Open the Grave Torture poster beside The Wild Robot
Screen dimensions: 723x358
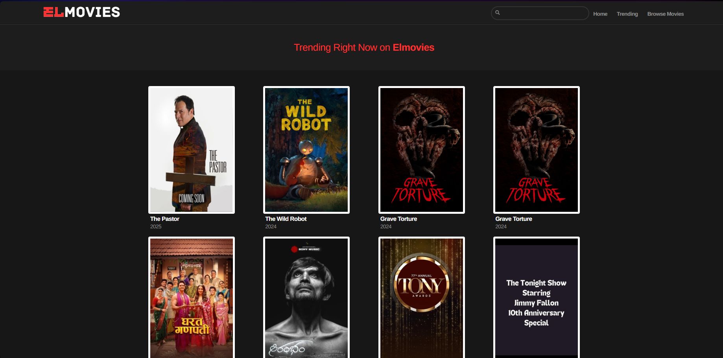[x=422, y=150]
